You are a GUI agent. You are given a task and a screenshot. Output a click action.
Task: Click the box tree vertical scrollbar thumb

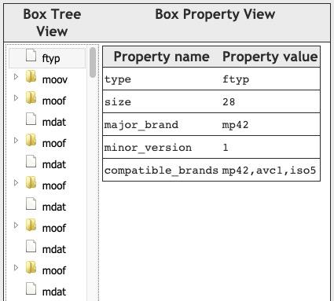pos(93,62)
